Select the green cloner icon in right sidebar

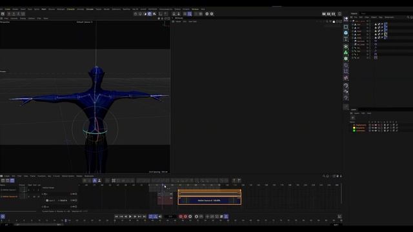[346, 52]
